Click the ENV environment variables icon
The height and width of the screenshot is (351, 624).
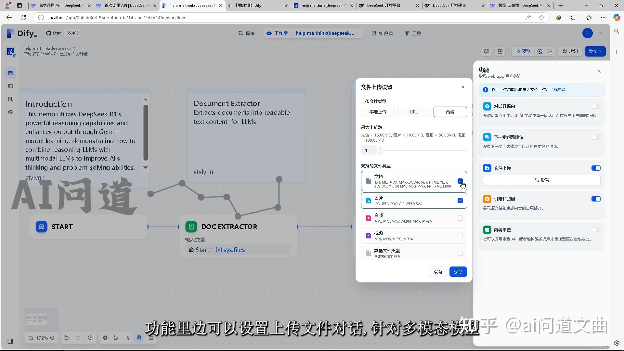(500, 51)
